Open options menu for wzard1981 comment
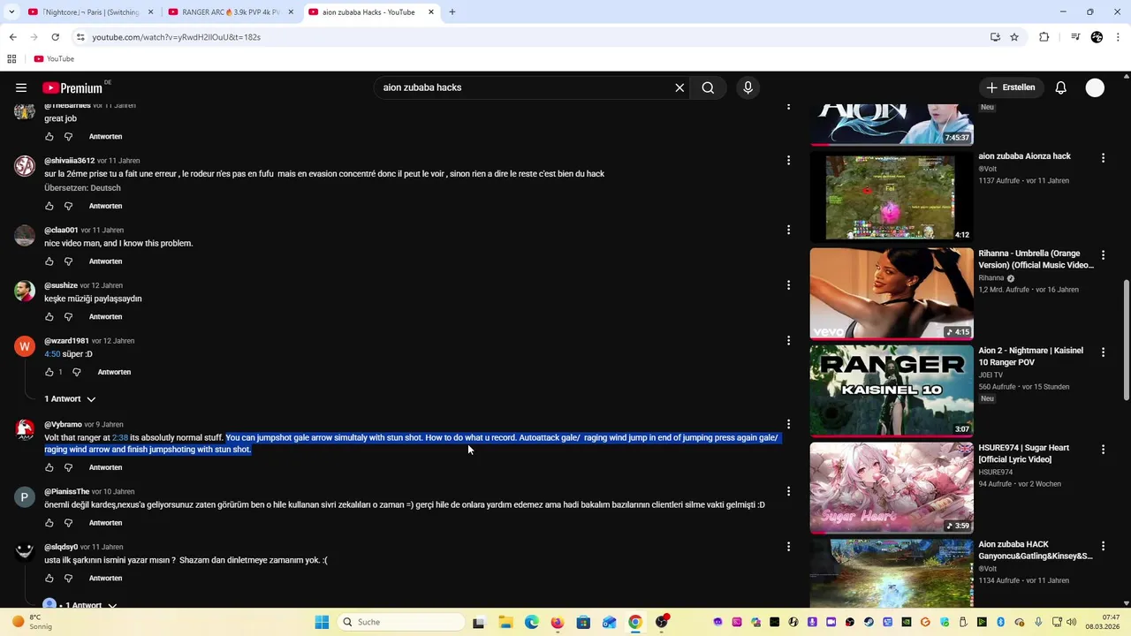The width and height of the screenshot is (1131, 636). (x=788, y=340)
